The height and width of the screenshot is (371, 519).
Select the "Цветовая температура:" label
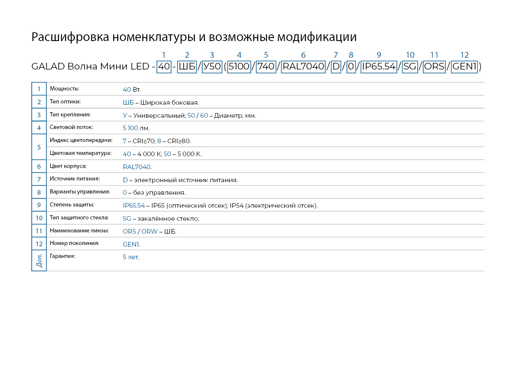point(81,153)
